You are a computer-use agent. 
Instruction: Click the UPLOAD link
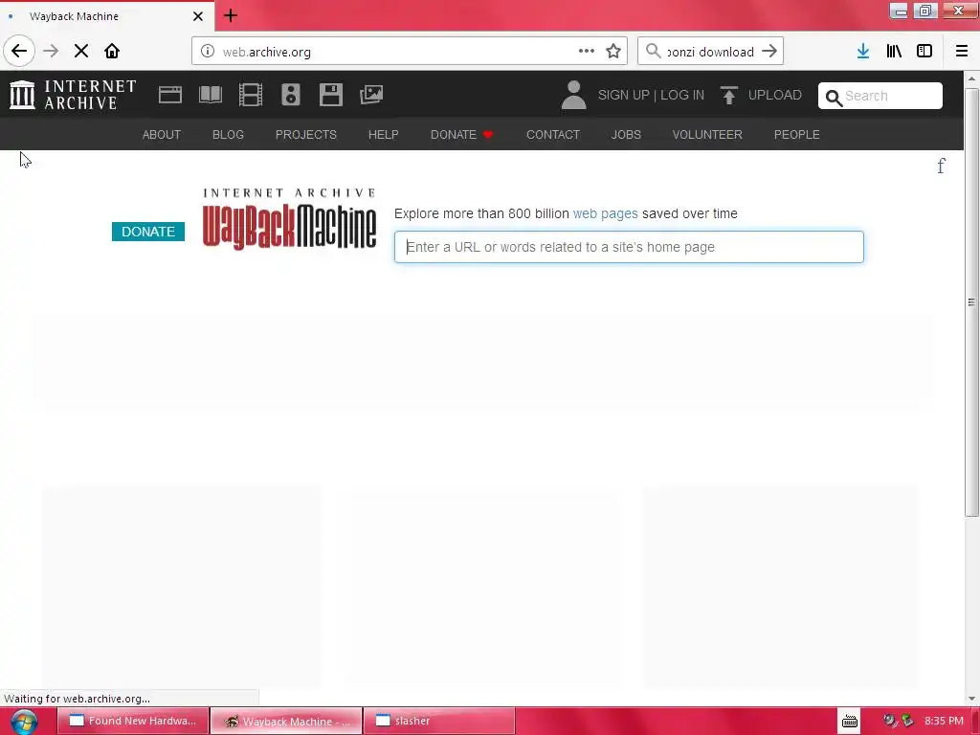tap(775, 95)
